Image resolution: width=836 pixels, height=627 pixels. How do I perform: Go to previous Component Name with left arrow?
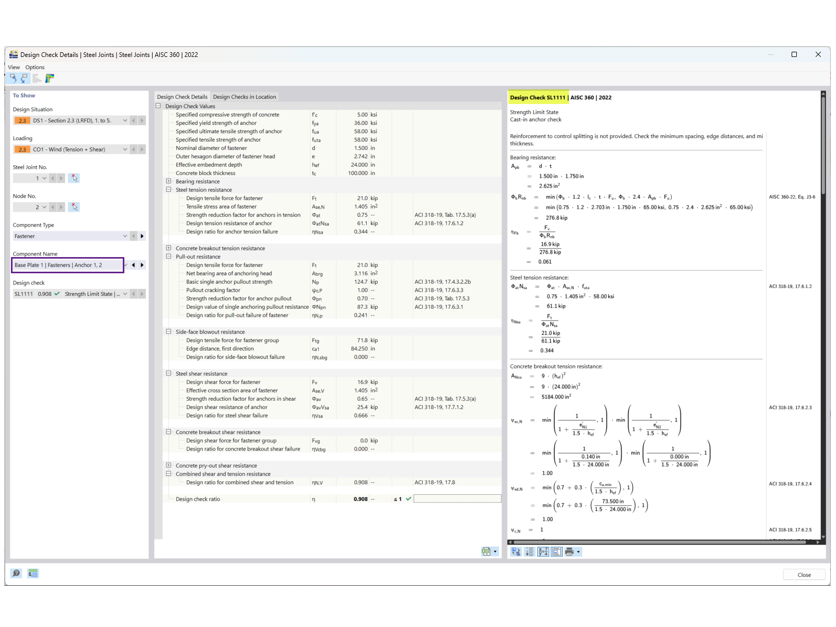[x=134, y=265]
